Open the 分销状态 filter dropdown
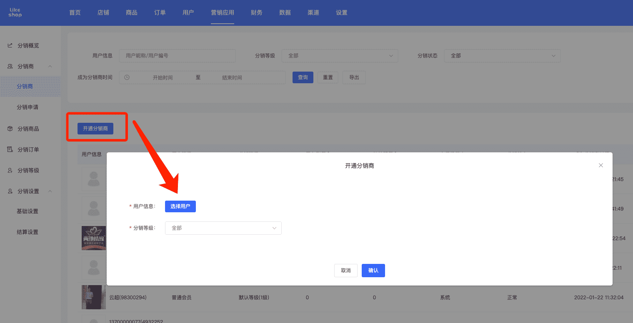 click(x=502, y=55)
